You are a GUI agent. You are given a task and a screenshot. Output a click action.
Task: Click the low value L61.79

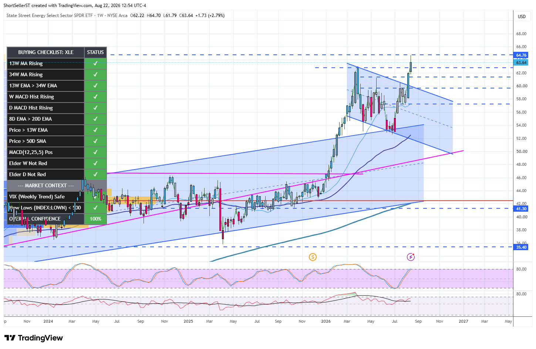coord(170,16)
